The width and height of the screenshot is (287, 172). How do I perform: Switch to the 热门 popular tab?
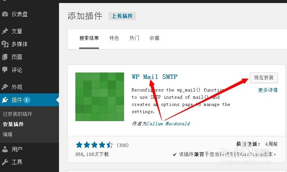pyautogui.click(x=134, y=38)
